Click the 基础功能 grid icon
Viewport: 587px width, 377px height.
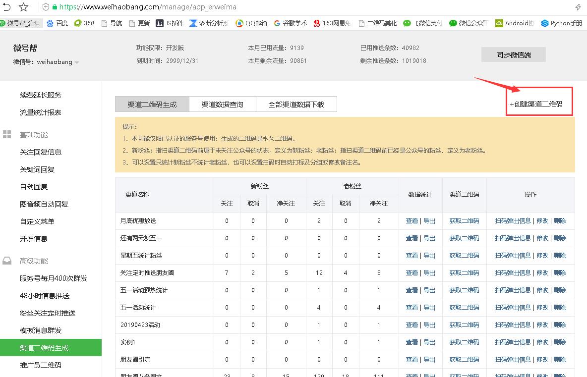click(x=7, y=135)
